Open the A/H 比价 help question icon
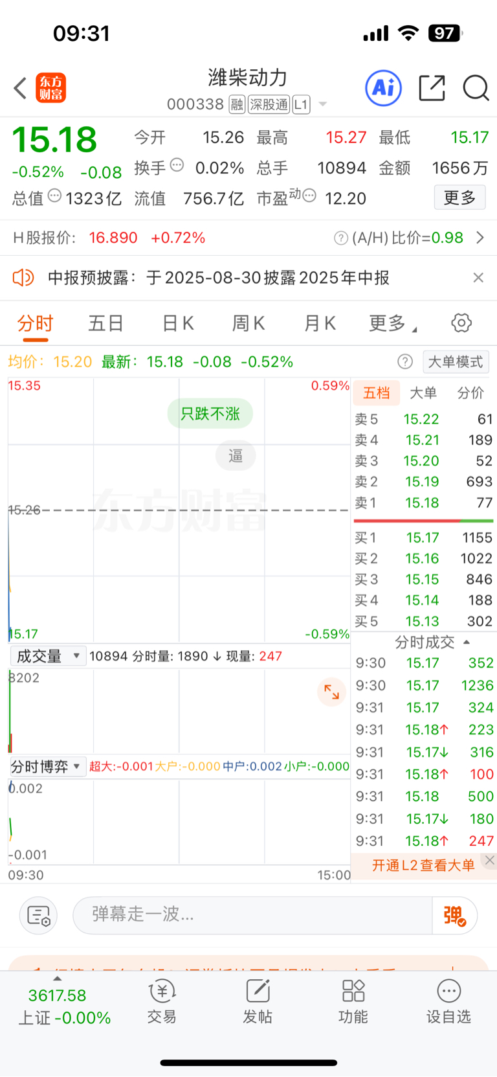497x1077 pixels. [341, 238]
